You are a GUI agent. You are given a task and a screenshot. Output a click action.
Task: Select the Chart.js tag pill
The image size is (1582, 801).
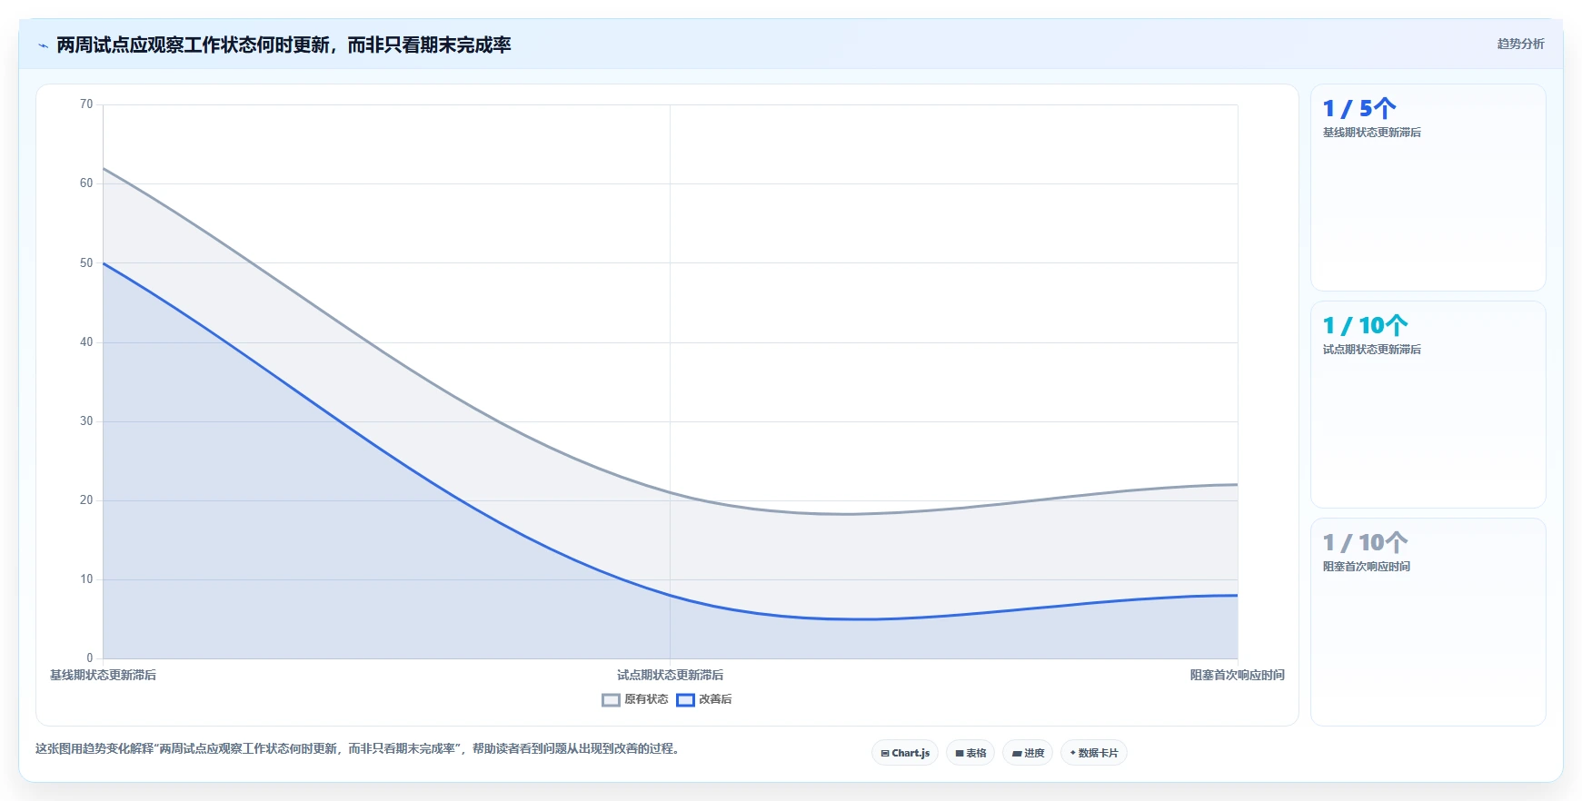(905, 753)
